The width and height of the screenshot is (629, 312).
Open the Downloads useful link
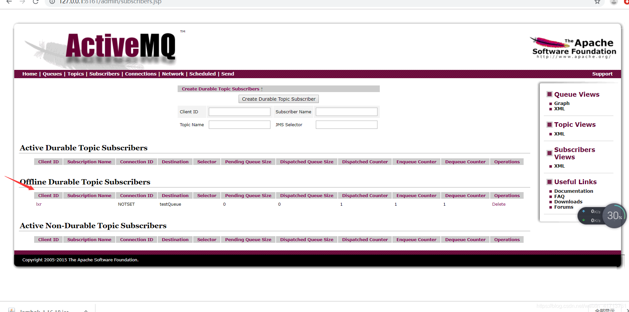coord(568,202)
